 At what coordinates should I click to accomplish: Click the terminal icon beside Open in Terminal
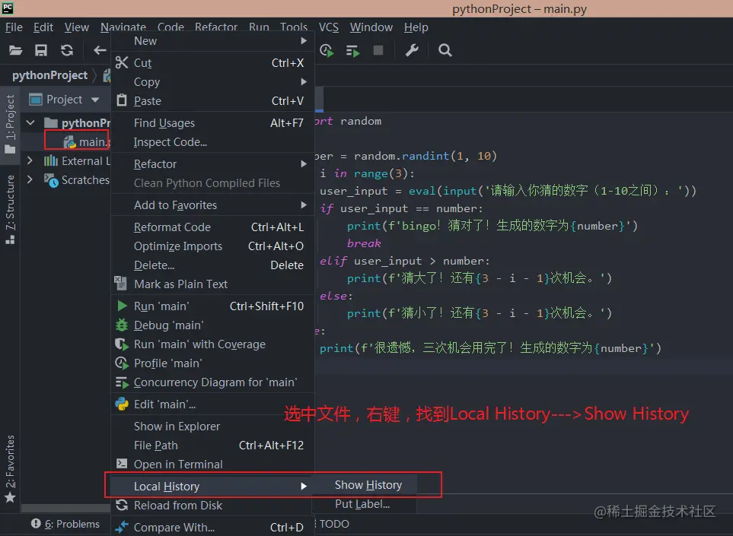[122, 464]
